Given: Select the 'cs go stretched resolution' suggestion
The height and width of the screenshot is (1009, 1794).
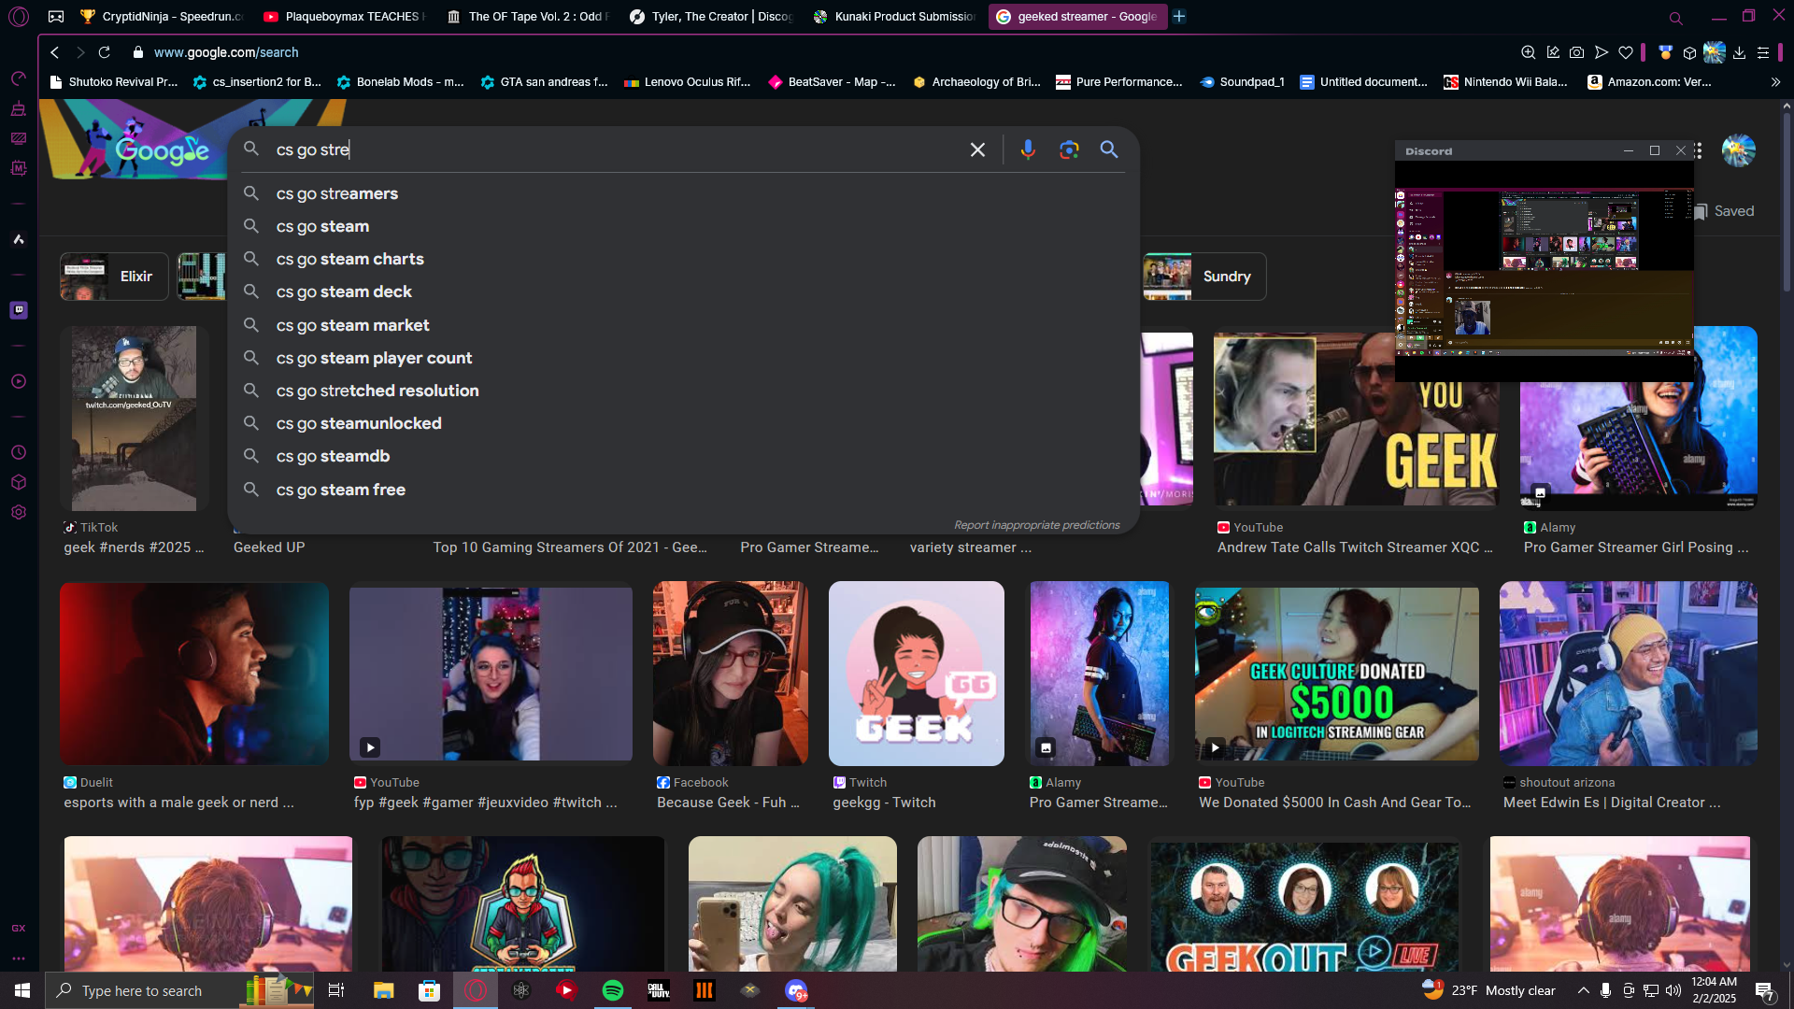Looking at the screenshot, I should point(377,391).
